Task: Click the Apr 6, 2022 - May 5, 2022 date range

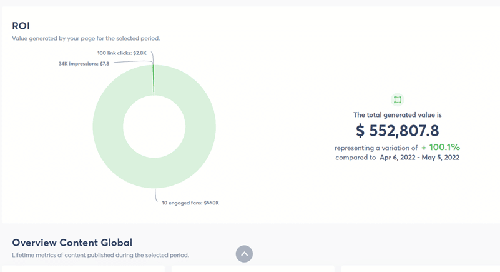Action: (x=419, y=158)
